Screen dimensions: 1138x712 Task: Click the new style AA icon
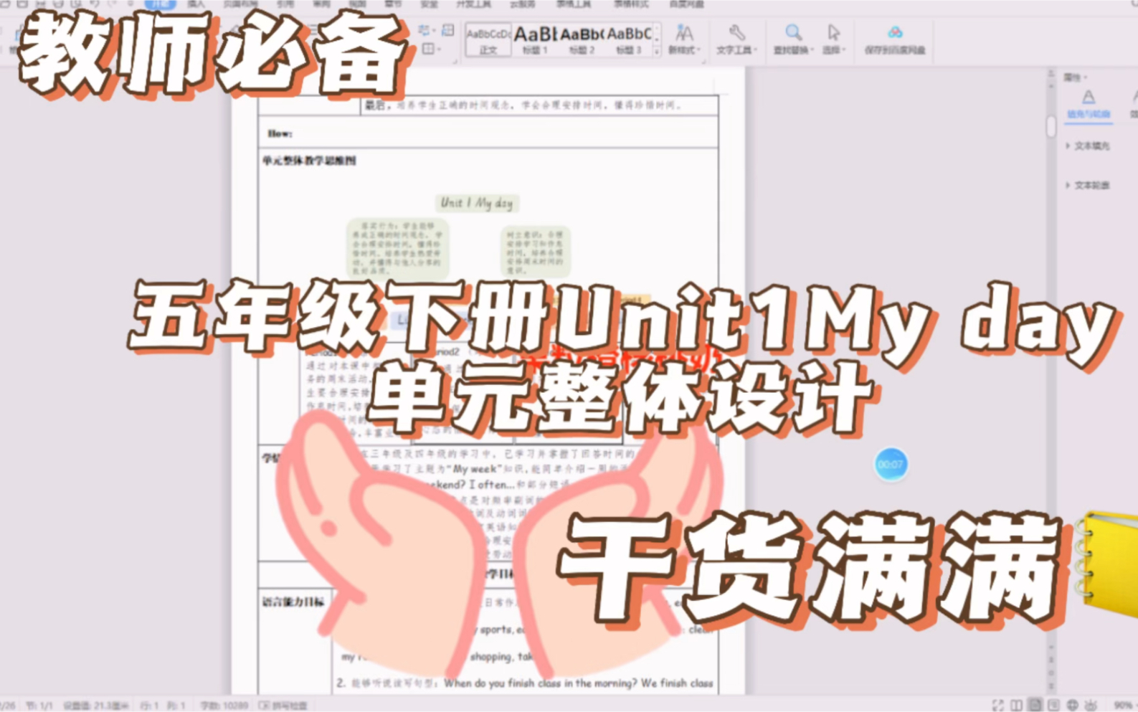(684, 32)
